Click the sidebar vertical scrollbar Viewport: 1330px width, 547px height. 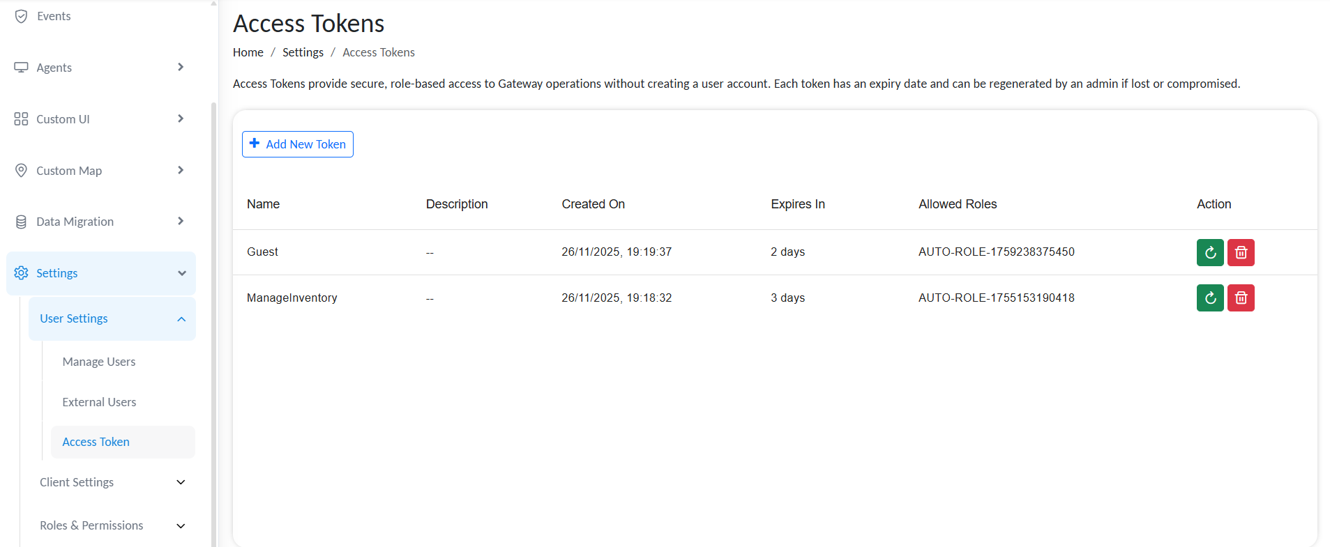213,314
